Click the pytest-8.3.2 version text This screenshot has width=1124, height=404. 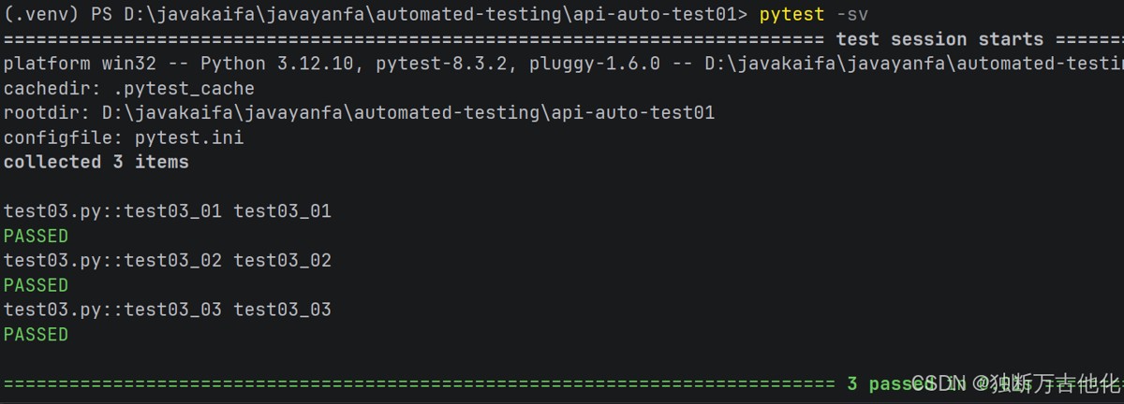point(399,64)
